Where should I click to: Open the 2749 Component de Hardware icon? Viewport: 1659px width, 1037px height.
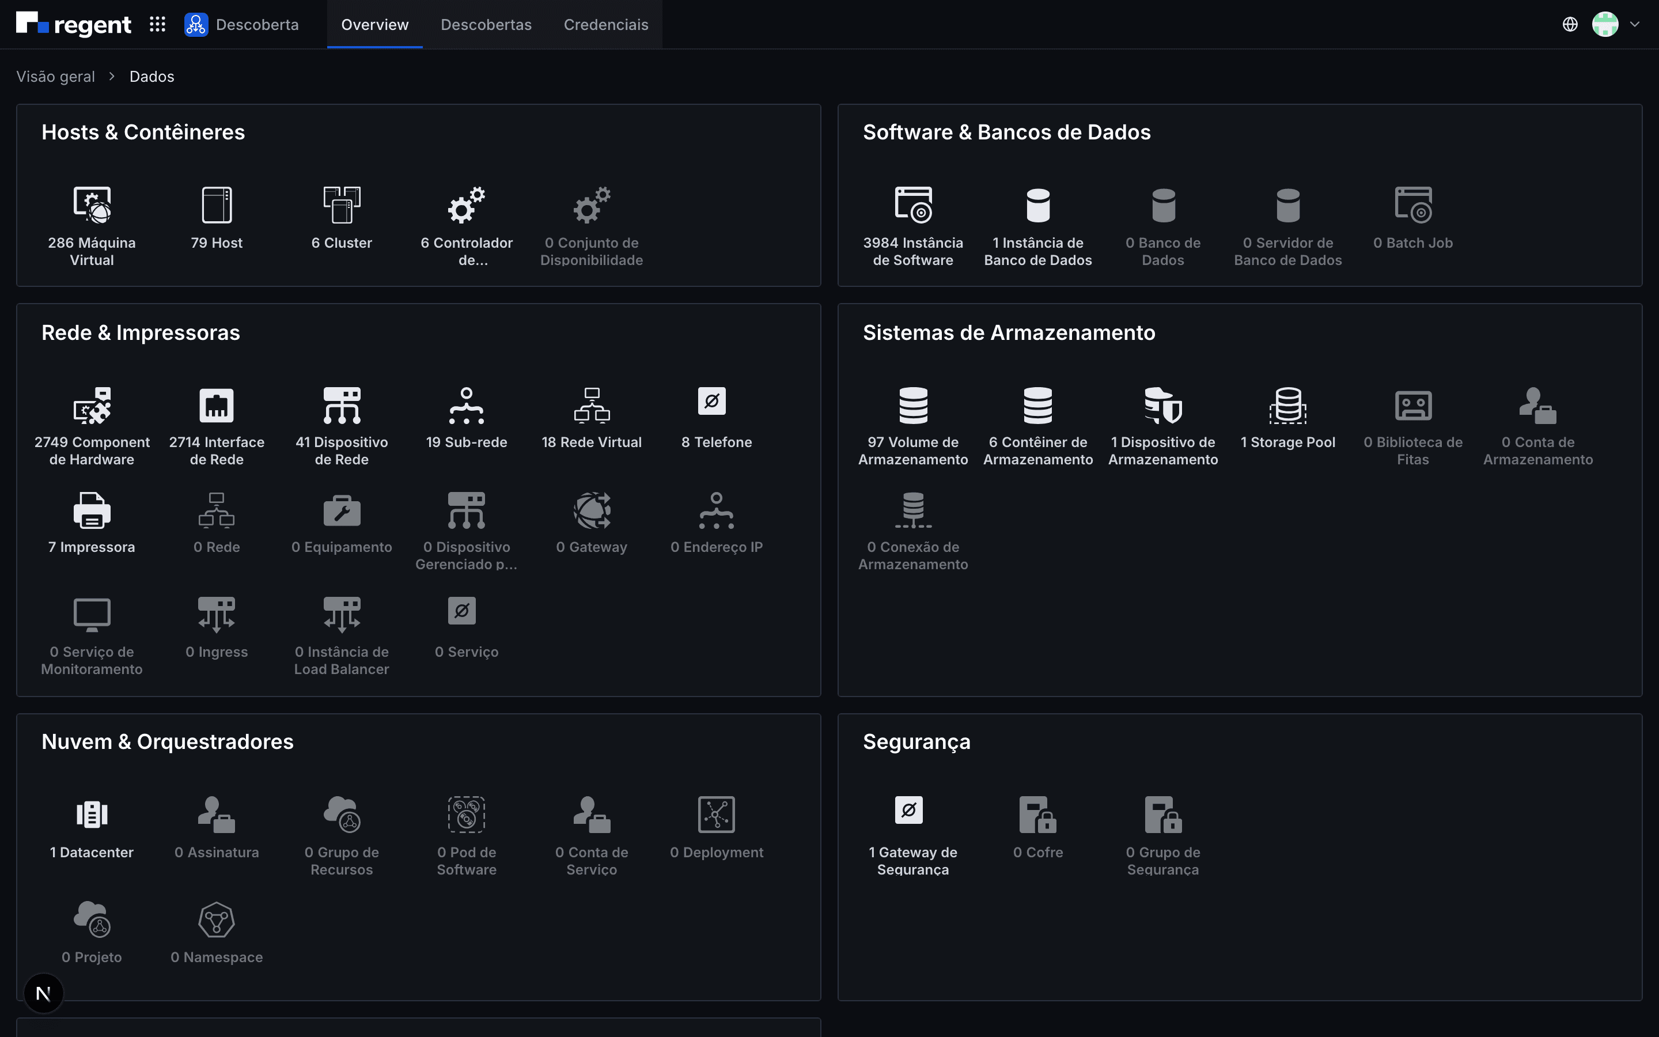pyautogui.click(x=92, y=406)
